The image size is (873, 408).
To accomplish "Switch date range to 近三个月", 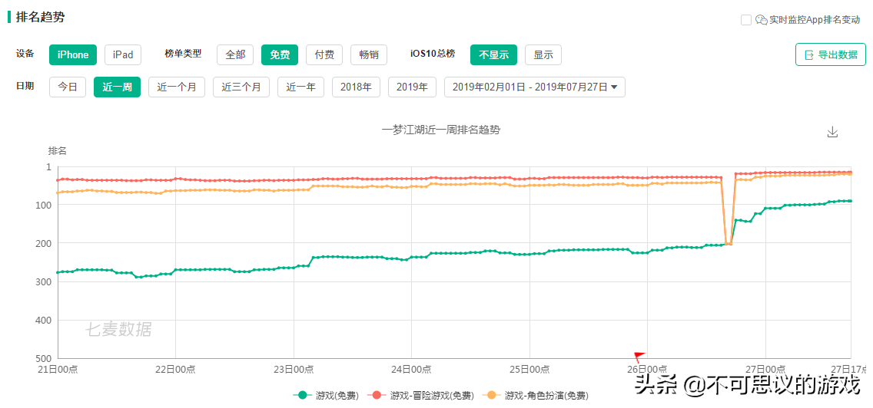I will point(241,87).
